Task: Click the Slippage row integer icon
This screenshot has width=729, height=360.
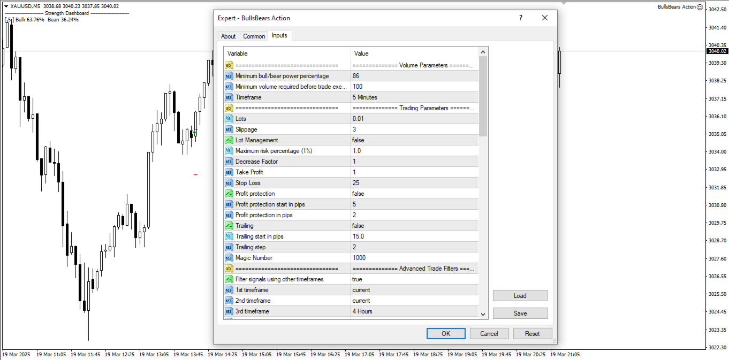Action: point(229,129)
